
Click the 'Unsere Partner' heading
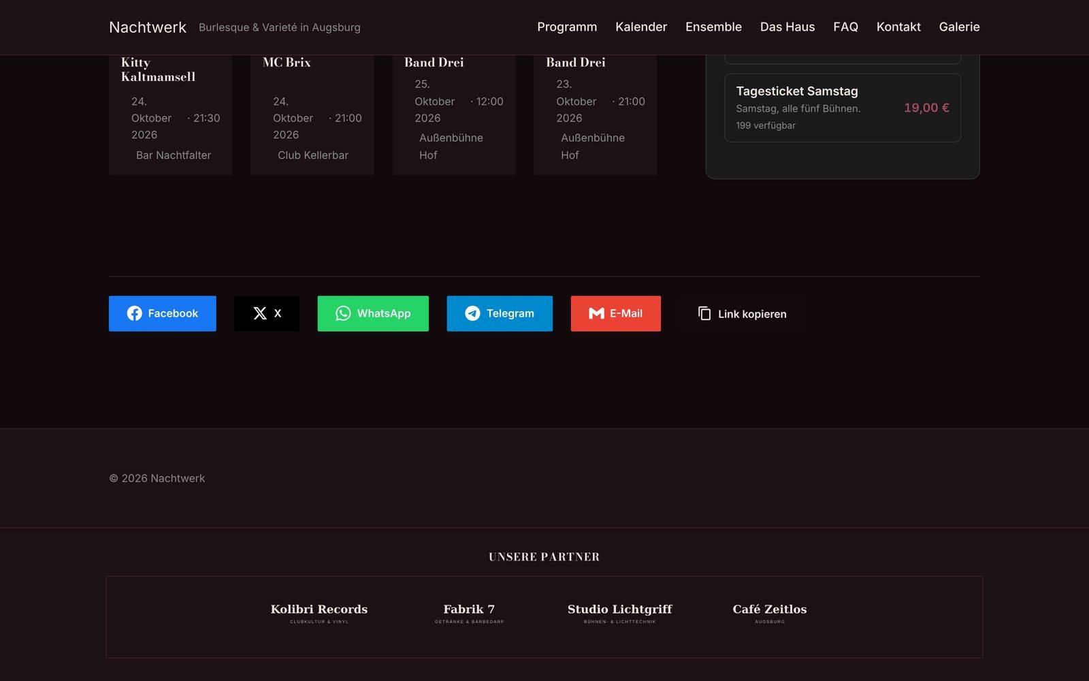coord(544,556)
